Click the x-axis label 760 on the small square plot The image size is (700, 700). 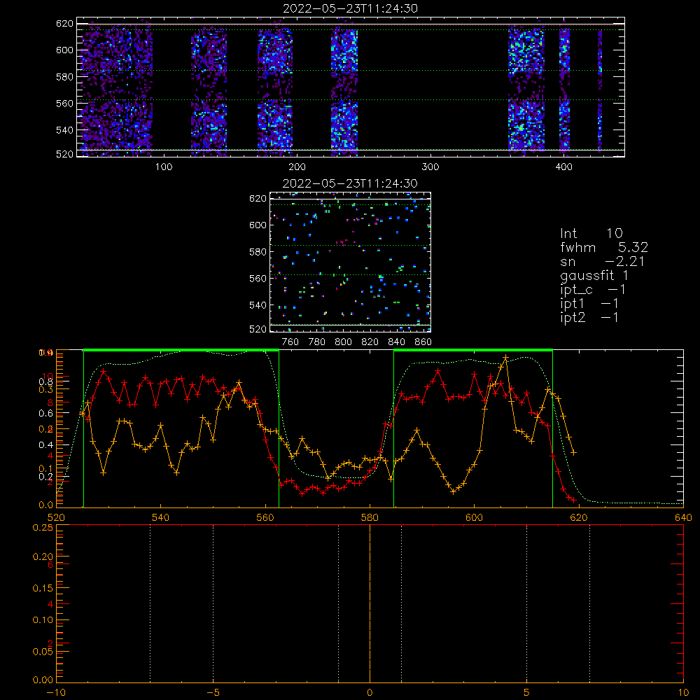(x=290, y=342)
